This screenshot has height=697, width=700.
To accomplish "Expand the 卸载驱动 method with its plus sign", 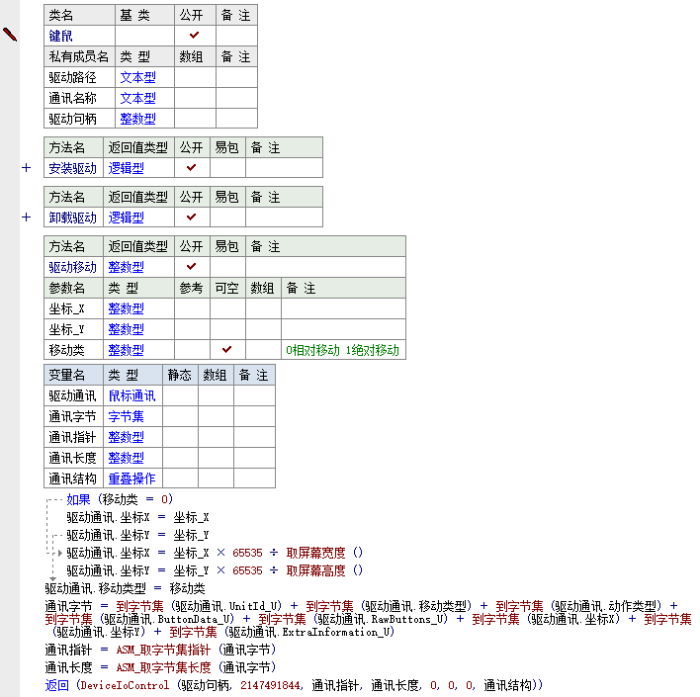I will point(27,218).
